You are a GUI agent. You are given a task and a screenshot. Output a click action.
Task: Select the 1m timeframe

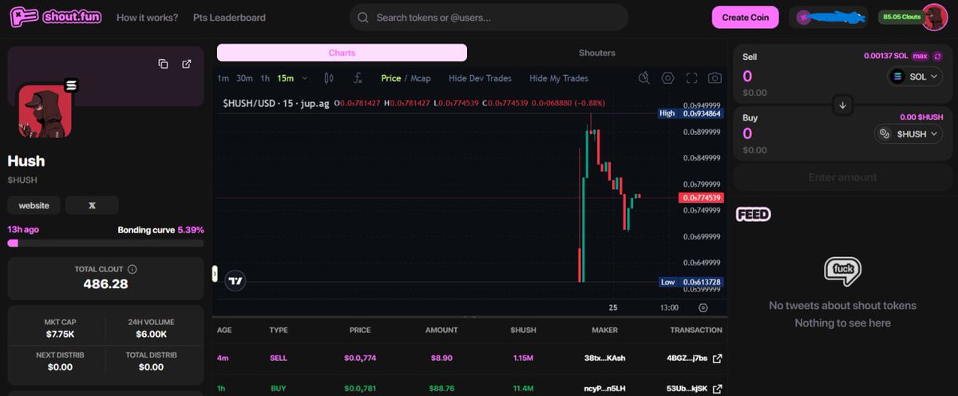[223, 78]
